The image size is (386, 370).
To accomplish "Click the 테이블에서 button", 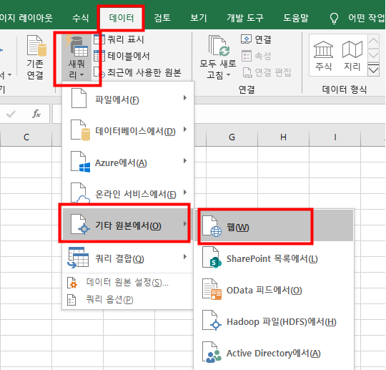I will point(122,56).
